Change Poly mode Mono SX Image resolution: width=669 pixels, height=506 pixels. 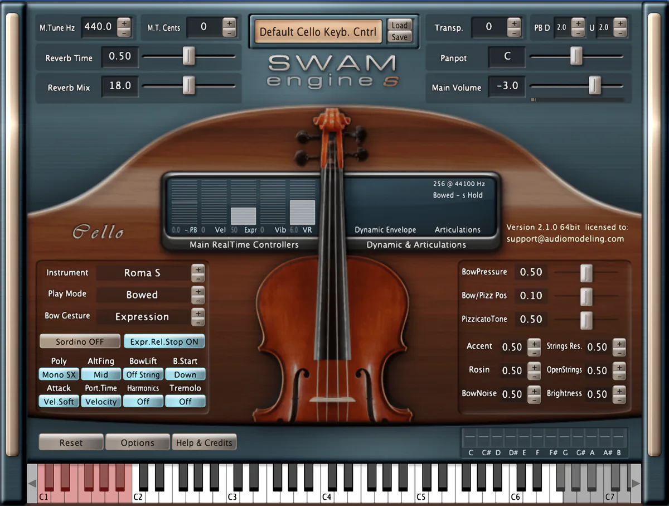(59, 374)
